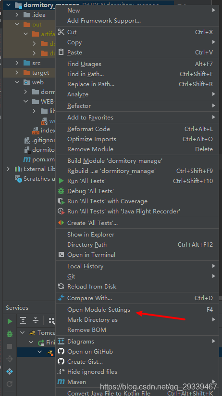The image size is (222, 396).
Task: Open the Mark Directory as submenu
Action: (137, 320)
